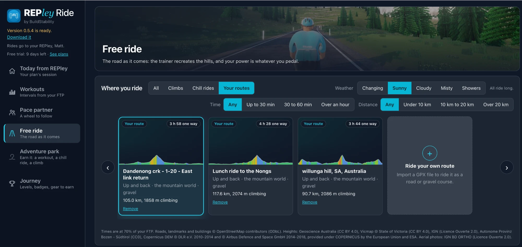522x247 pixels.
Task: Filter distance Over 20 km
Action: point(496,105)
